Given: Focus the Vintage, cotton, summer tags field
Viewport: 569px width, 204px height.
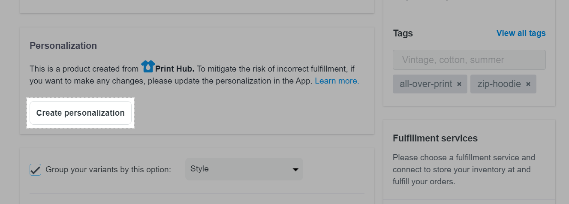Looking at the screenshot, I should [469, 60].
